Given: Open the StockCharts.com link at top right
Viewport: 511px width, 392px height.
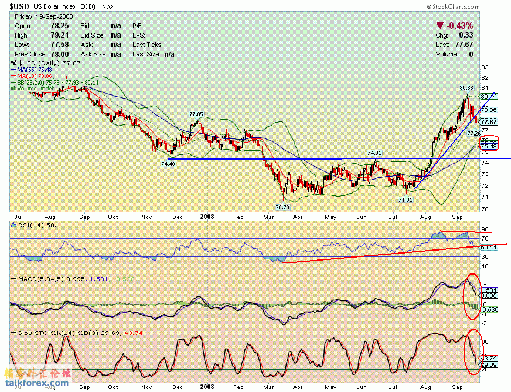Looking at the screenshot, I should [456, 6].
